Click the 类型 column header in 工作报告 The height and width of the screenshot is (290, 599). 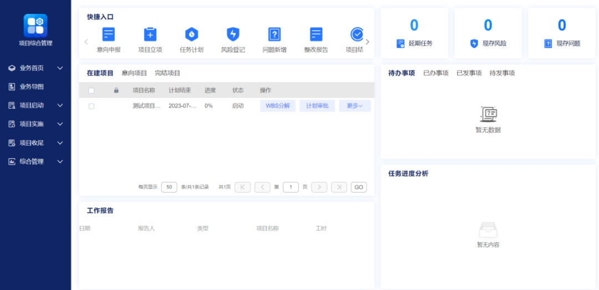tap(203, 229)
